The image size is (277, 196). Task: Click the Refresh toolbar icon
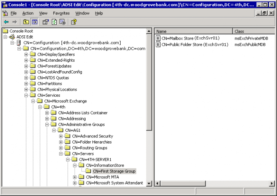54,22
